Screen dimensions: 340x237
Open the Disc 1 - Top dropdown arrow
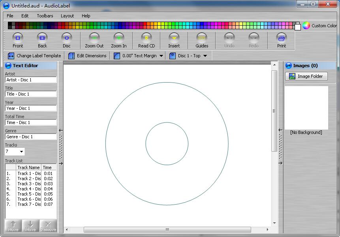pos(205,56)
